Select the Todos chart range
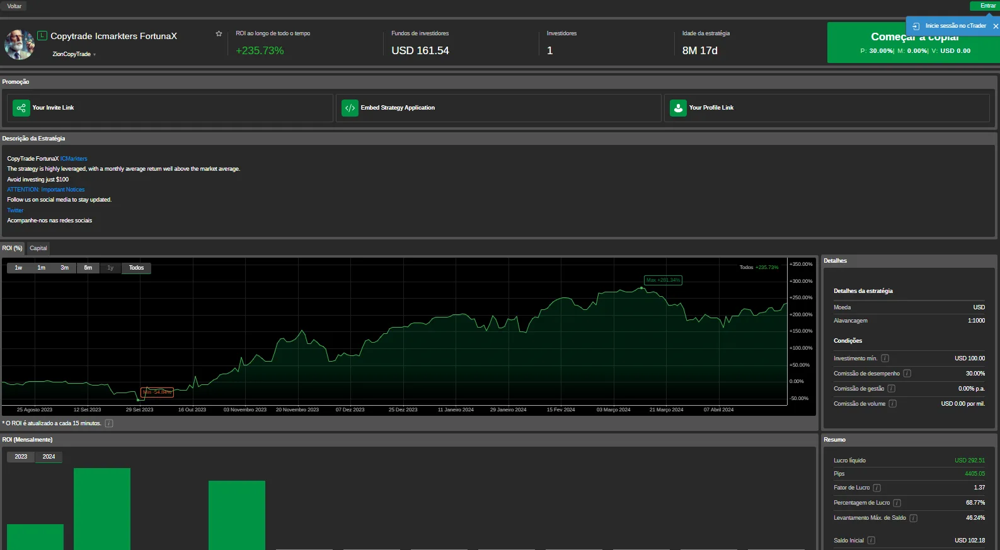1000x550 pixels. 137,268
